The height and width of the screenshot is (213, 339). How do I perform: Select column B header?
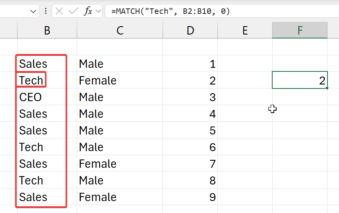pos(47,30)
